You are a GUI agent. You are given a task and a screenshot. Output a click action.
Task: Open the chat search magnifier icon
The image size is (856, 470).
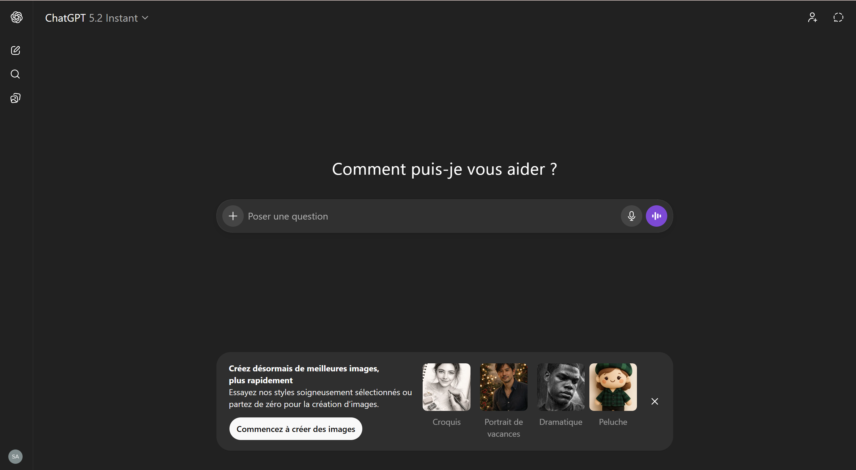(15, 74)
